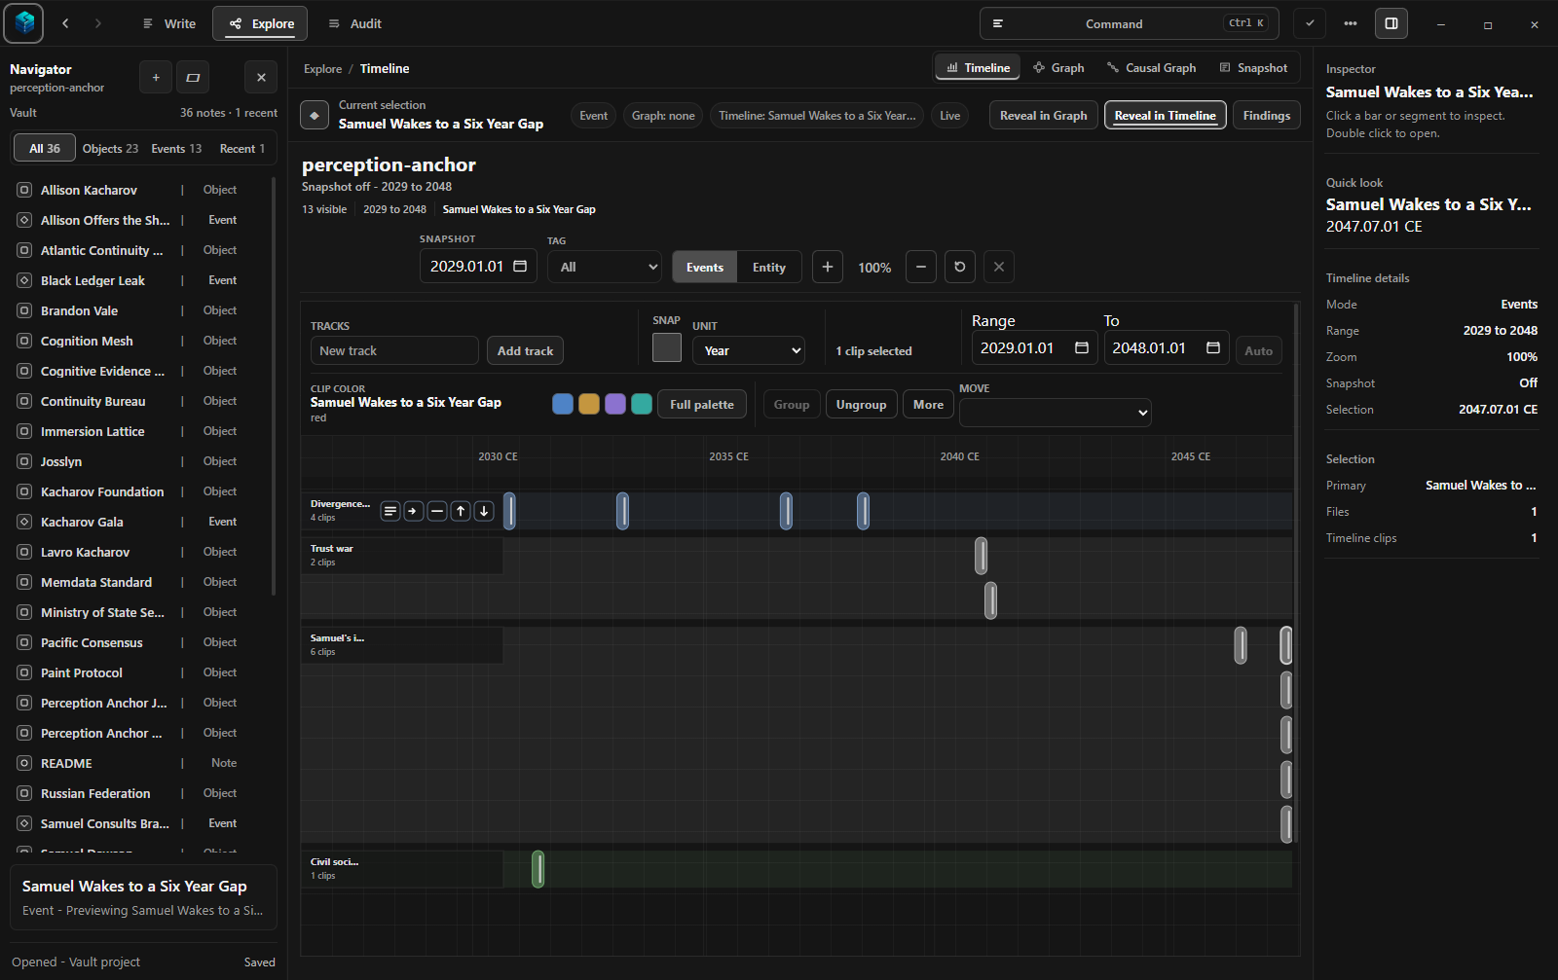The width and height of the screenshot is (1558, 980).
Task: Open the Move dropdown
Action: click(x=1056, y=413)
